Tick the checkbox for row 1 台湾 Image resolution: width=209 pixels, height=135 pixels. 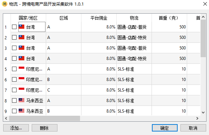click(x=14, y=27)
